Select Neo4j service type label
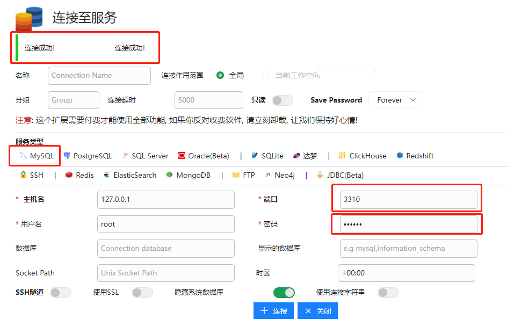The width and height of the screenshot is (507, 334). pos(285,175)
